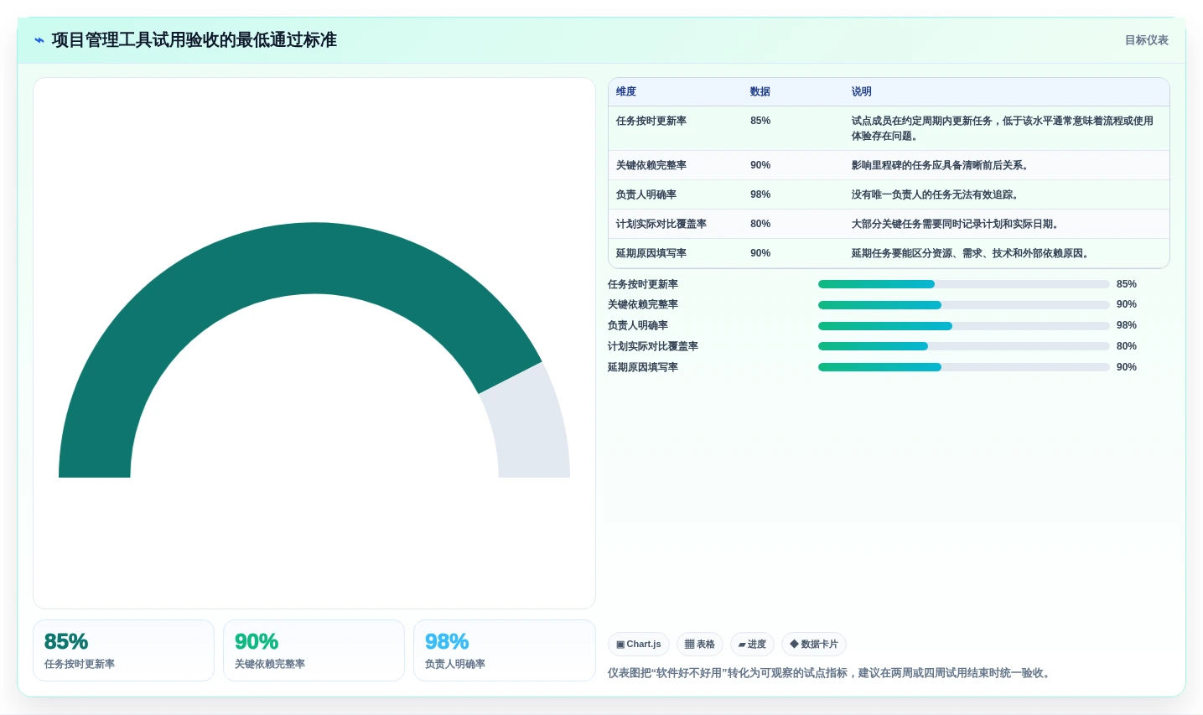Click the 98% value in table

[760, 194]
